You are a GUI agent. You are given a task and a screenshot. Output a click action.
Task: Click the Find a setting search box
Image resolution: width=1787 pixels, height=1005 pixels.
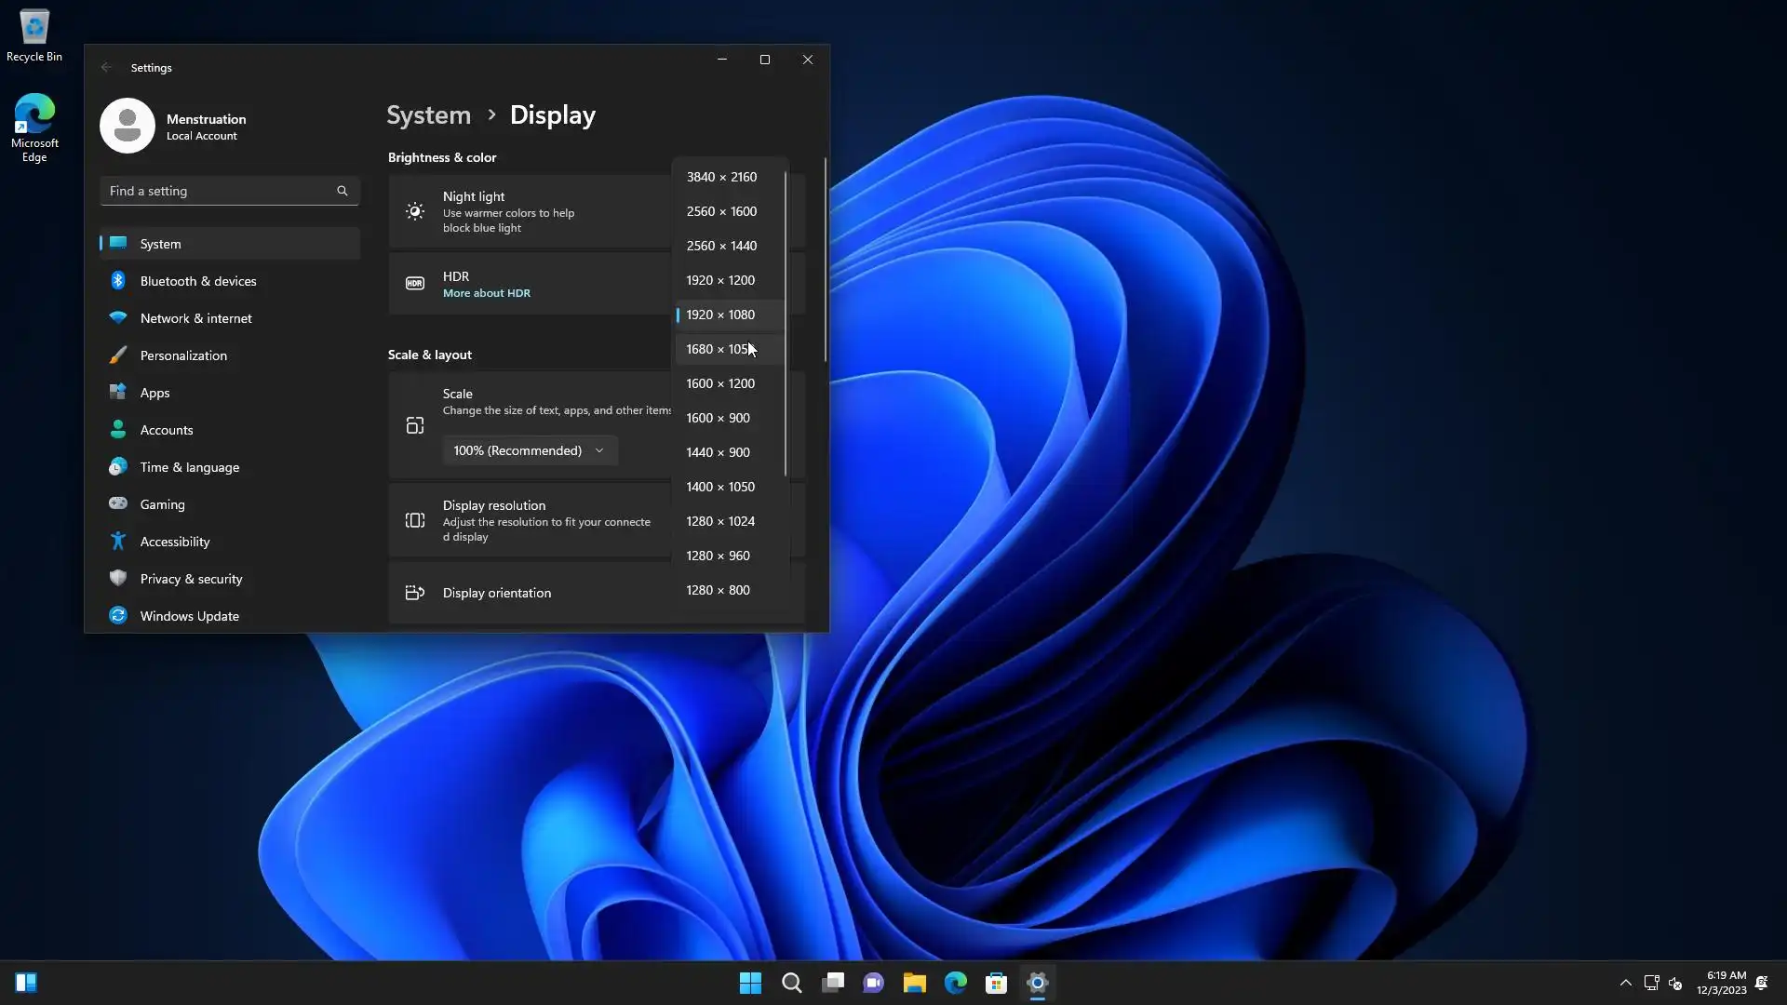click(219, 191)
